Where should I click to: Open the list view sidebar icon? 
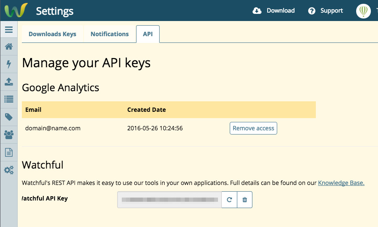click(x=9, y=99)
